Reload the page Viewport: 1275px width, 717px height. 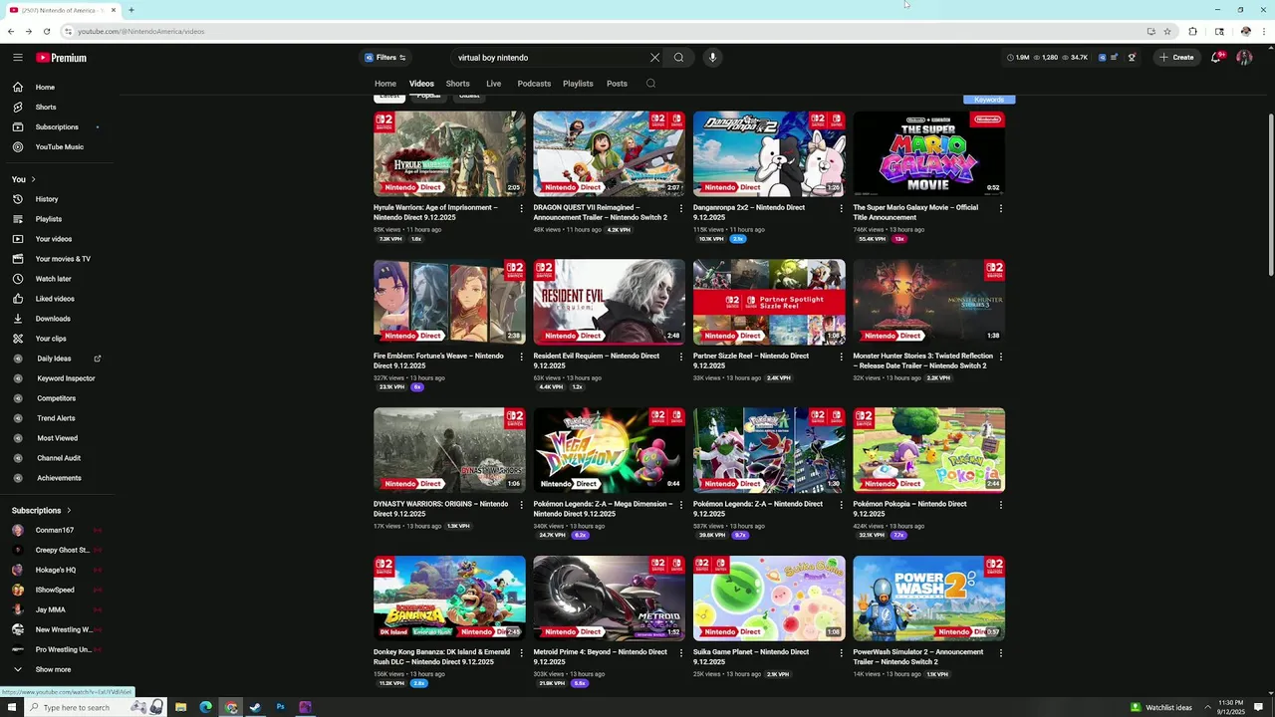pos(46,31)
